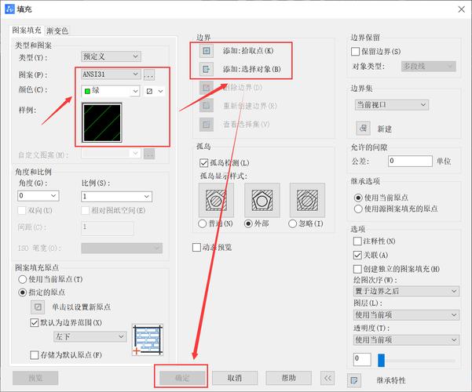
Task: Open layer (图层) dropdown
Action: click(x=406, y=315)
